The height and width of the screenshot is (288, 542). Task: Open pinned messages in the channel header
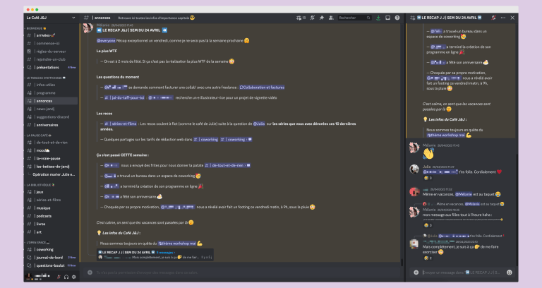[x=321, y=18]
